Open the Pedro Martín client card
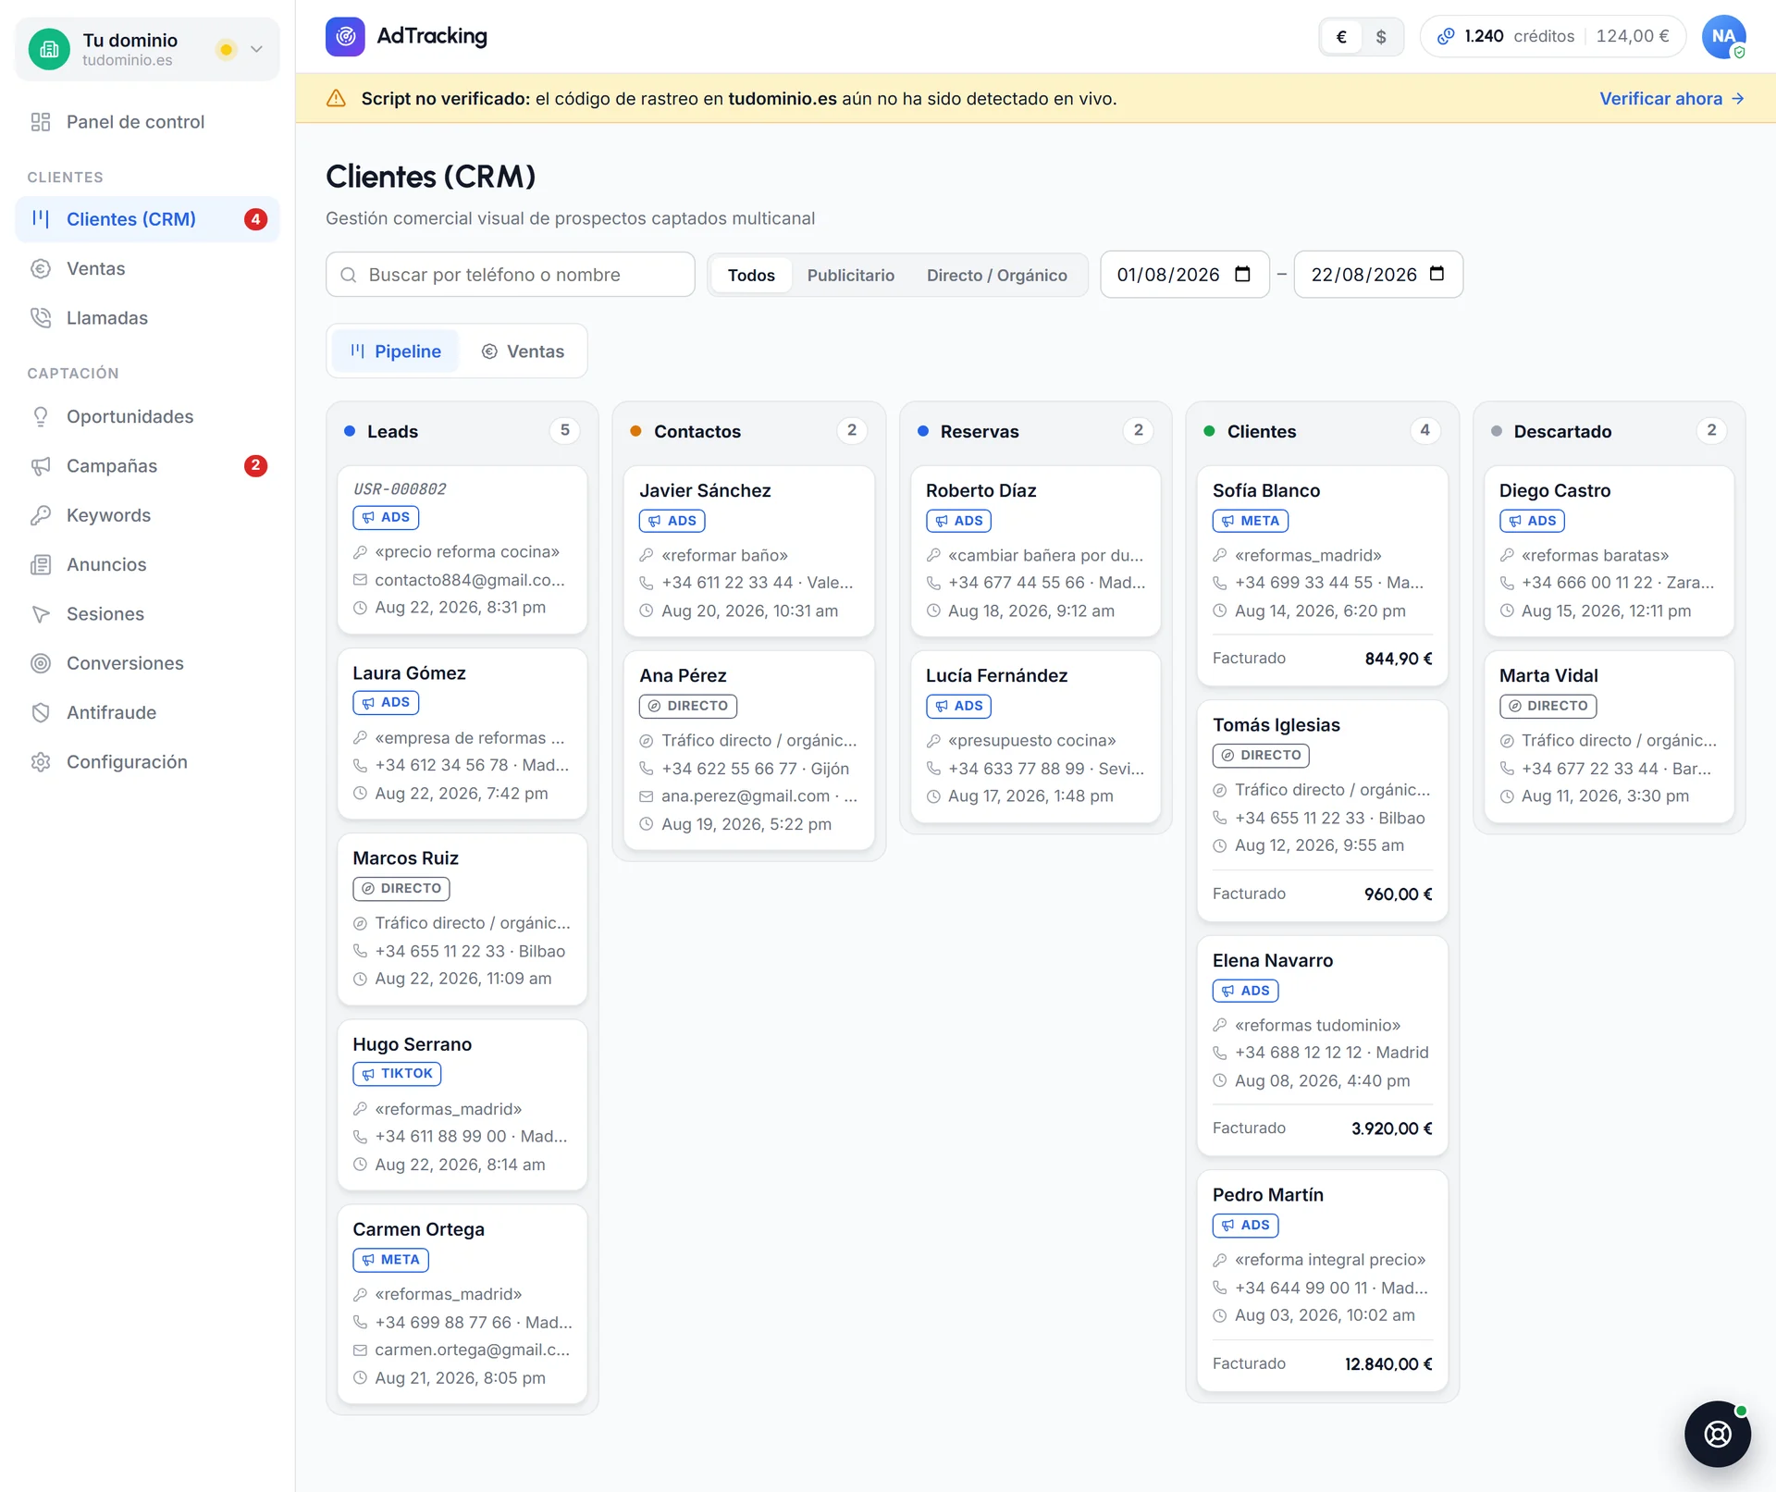 pos(1322,1281)
